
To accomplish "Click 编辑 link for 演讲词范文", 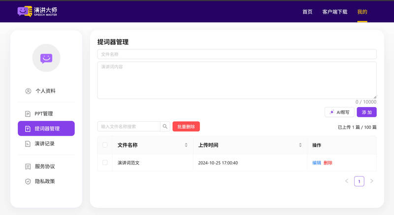I will 317,163.
